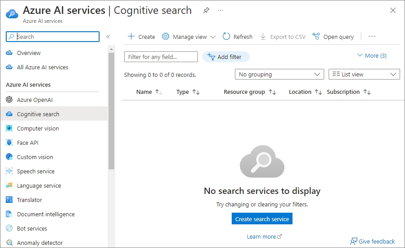Click the Anomaly detector icon

point(9,243)
